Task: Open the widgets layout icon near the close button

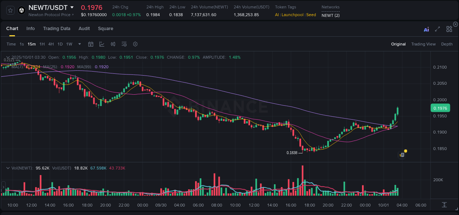Action: click(449, 29)
